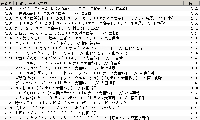Select track 3.07 ソノ気にさせて

tap(100, 38)
